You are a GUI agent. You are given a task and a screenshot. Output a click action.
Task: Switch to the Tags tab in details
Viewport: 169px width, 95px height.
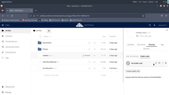162,45
